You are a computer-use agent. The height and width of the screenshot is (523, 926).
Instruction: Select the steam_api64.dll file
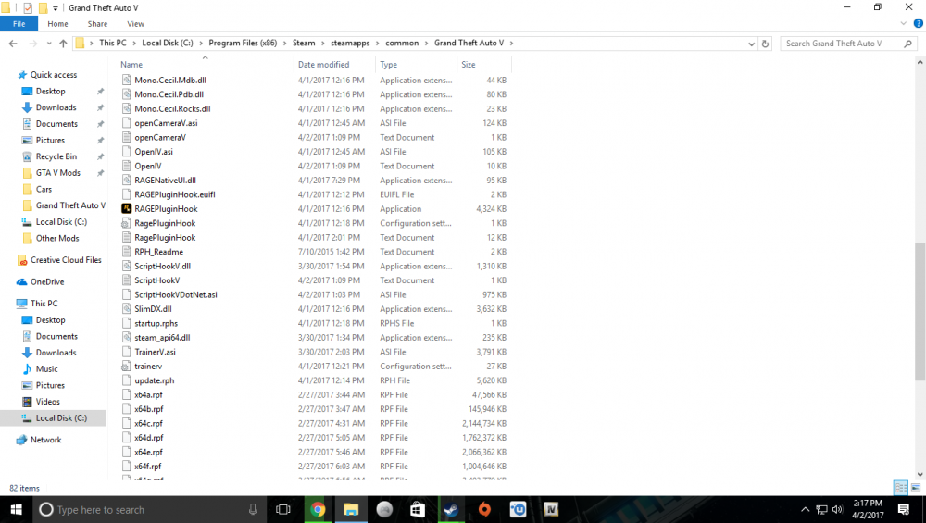point(162,338)
